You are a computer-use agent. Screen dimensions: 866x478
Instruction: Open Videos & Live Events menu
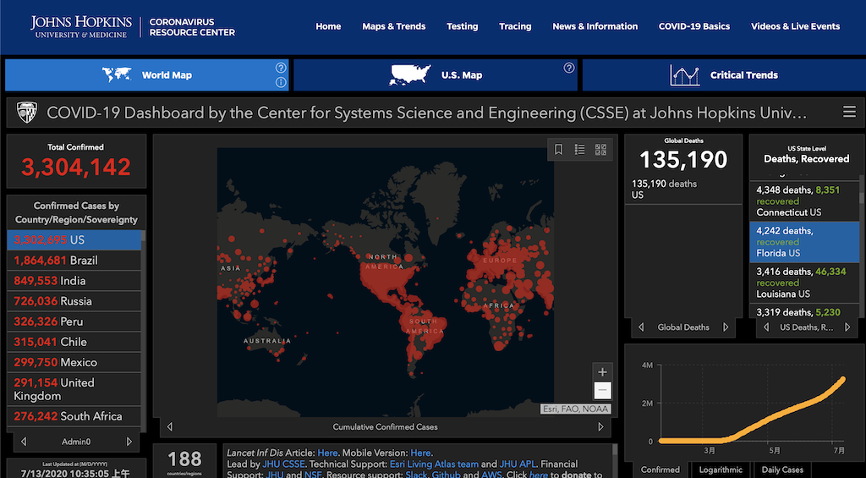pyautogui.click(x=795, y=26)
